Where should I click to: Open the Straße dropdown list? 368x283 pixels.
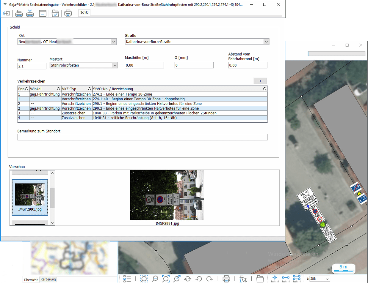pos(266,42)
